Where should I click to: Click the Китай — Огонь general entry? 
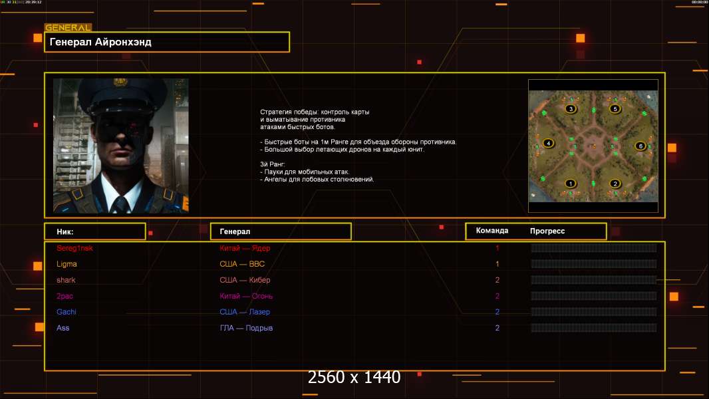click(246, 296)
